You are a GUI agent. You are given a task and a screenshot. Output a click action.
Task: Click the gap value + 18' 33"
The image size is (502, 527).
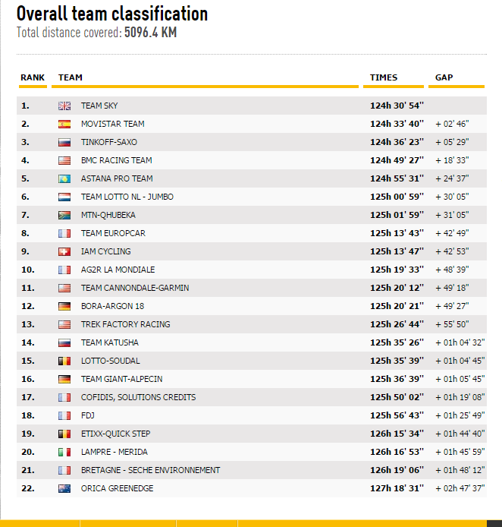[x=452, y=160]
